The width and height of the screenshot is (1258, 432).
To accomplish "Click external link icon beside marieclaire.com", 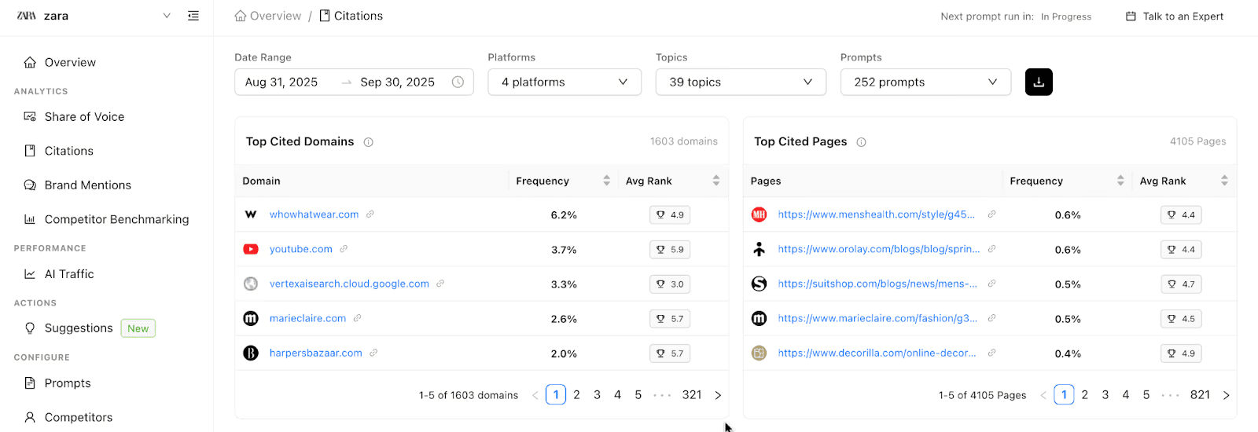I will (357, 318).
